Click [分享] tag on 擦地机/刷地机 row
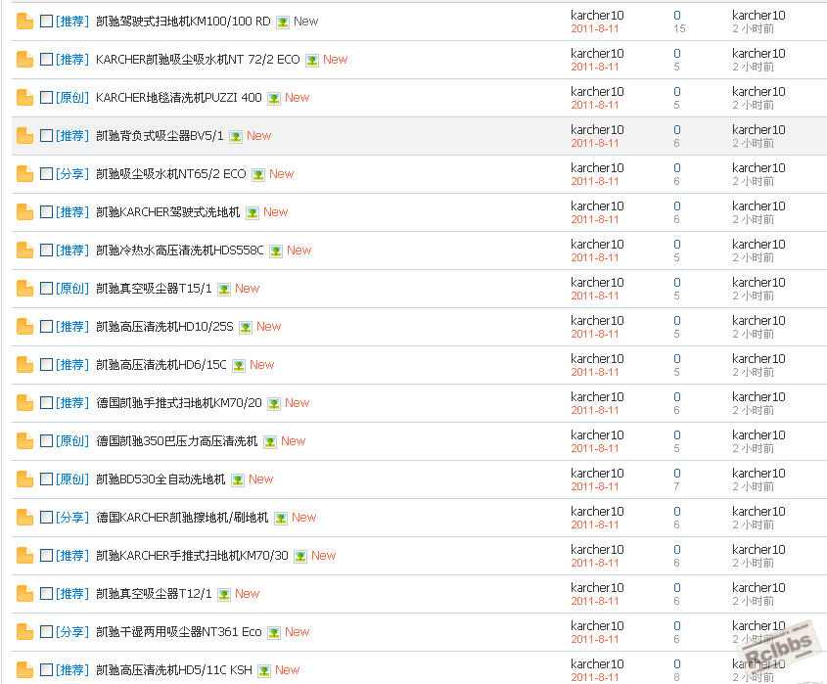 [72, 518]
